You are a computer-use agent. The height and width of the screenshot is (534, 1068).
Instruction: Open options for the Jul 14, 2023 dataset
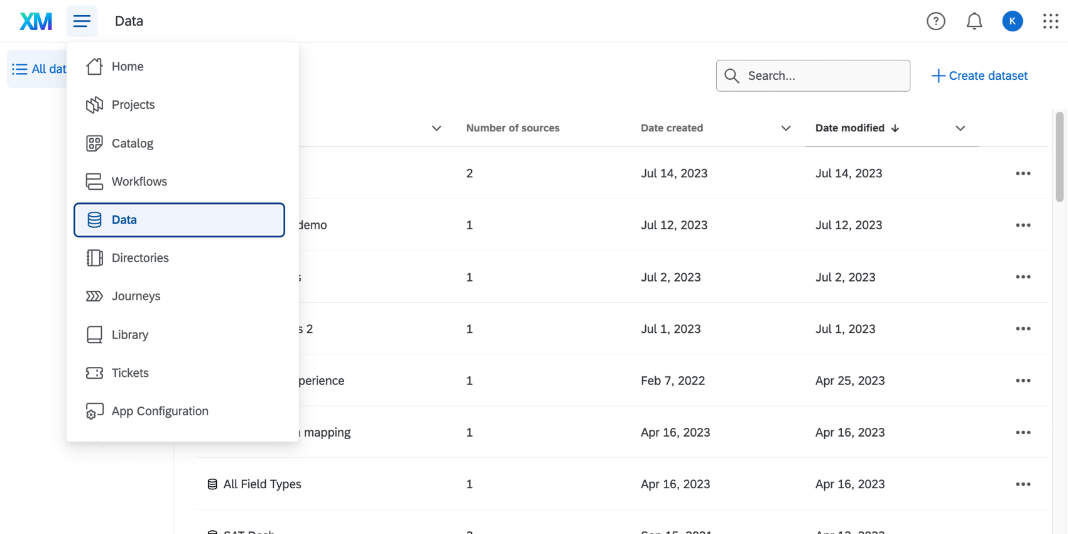pyautogui.click(x=1023, y=173)
